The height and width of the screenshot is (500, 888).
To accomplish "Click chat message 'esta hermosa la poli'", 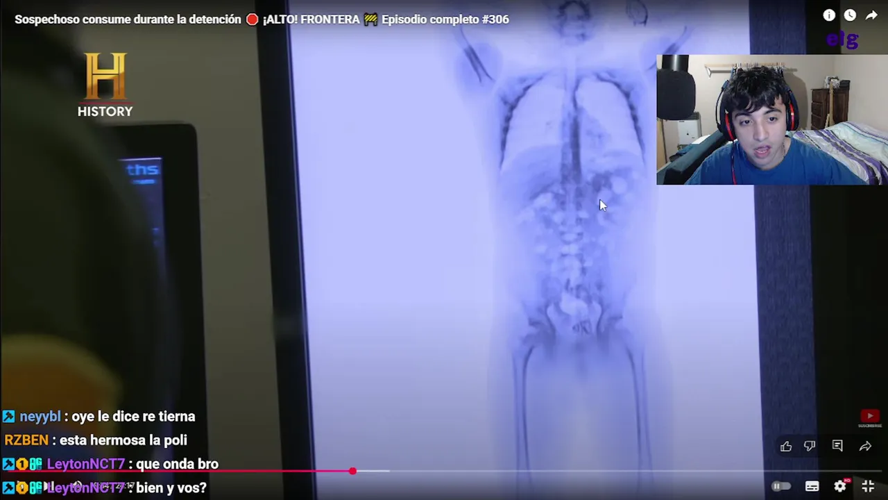I will pos(123,440).
